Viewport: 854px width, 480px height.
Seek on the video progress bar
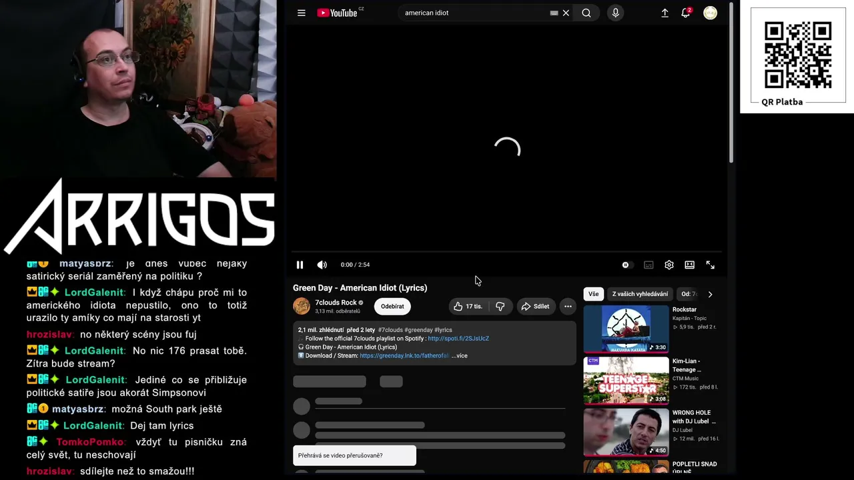(x=506, y=252)
